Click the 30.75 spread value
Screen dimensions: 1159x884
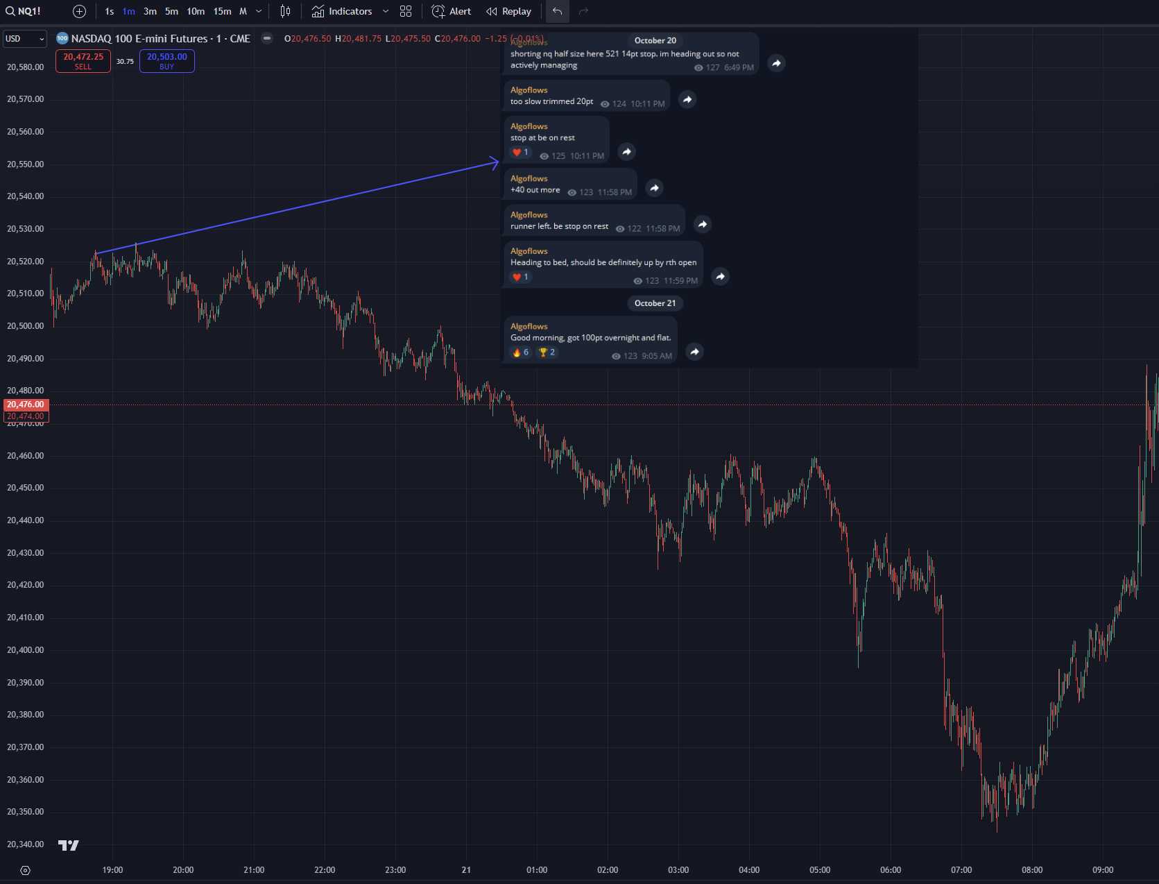(x=125, y=62)
